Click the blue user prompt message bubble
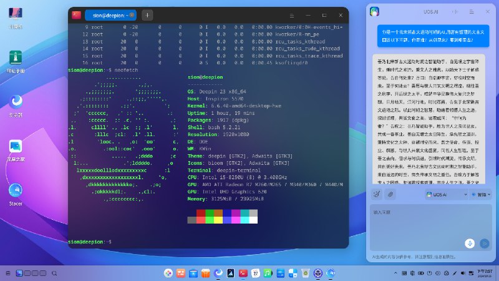The height and width of the screenshot is (281, 499). pyautogui.click(x=433, y=36)
